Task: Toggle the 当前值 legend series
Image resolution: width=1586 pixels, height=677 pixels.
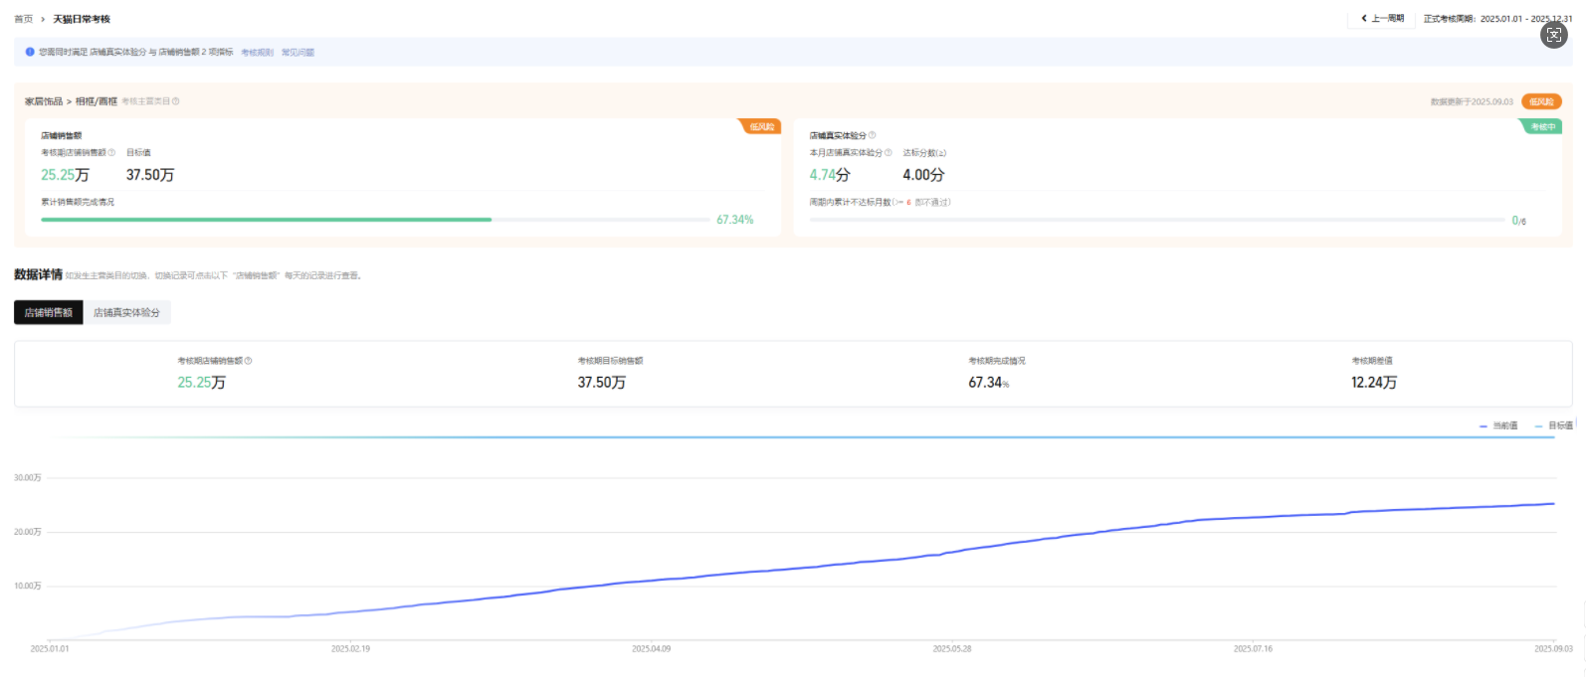Action: [x=1498, y=425]
